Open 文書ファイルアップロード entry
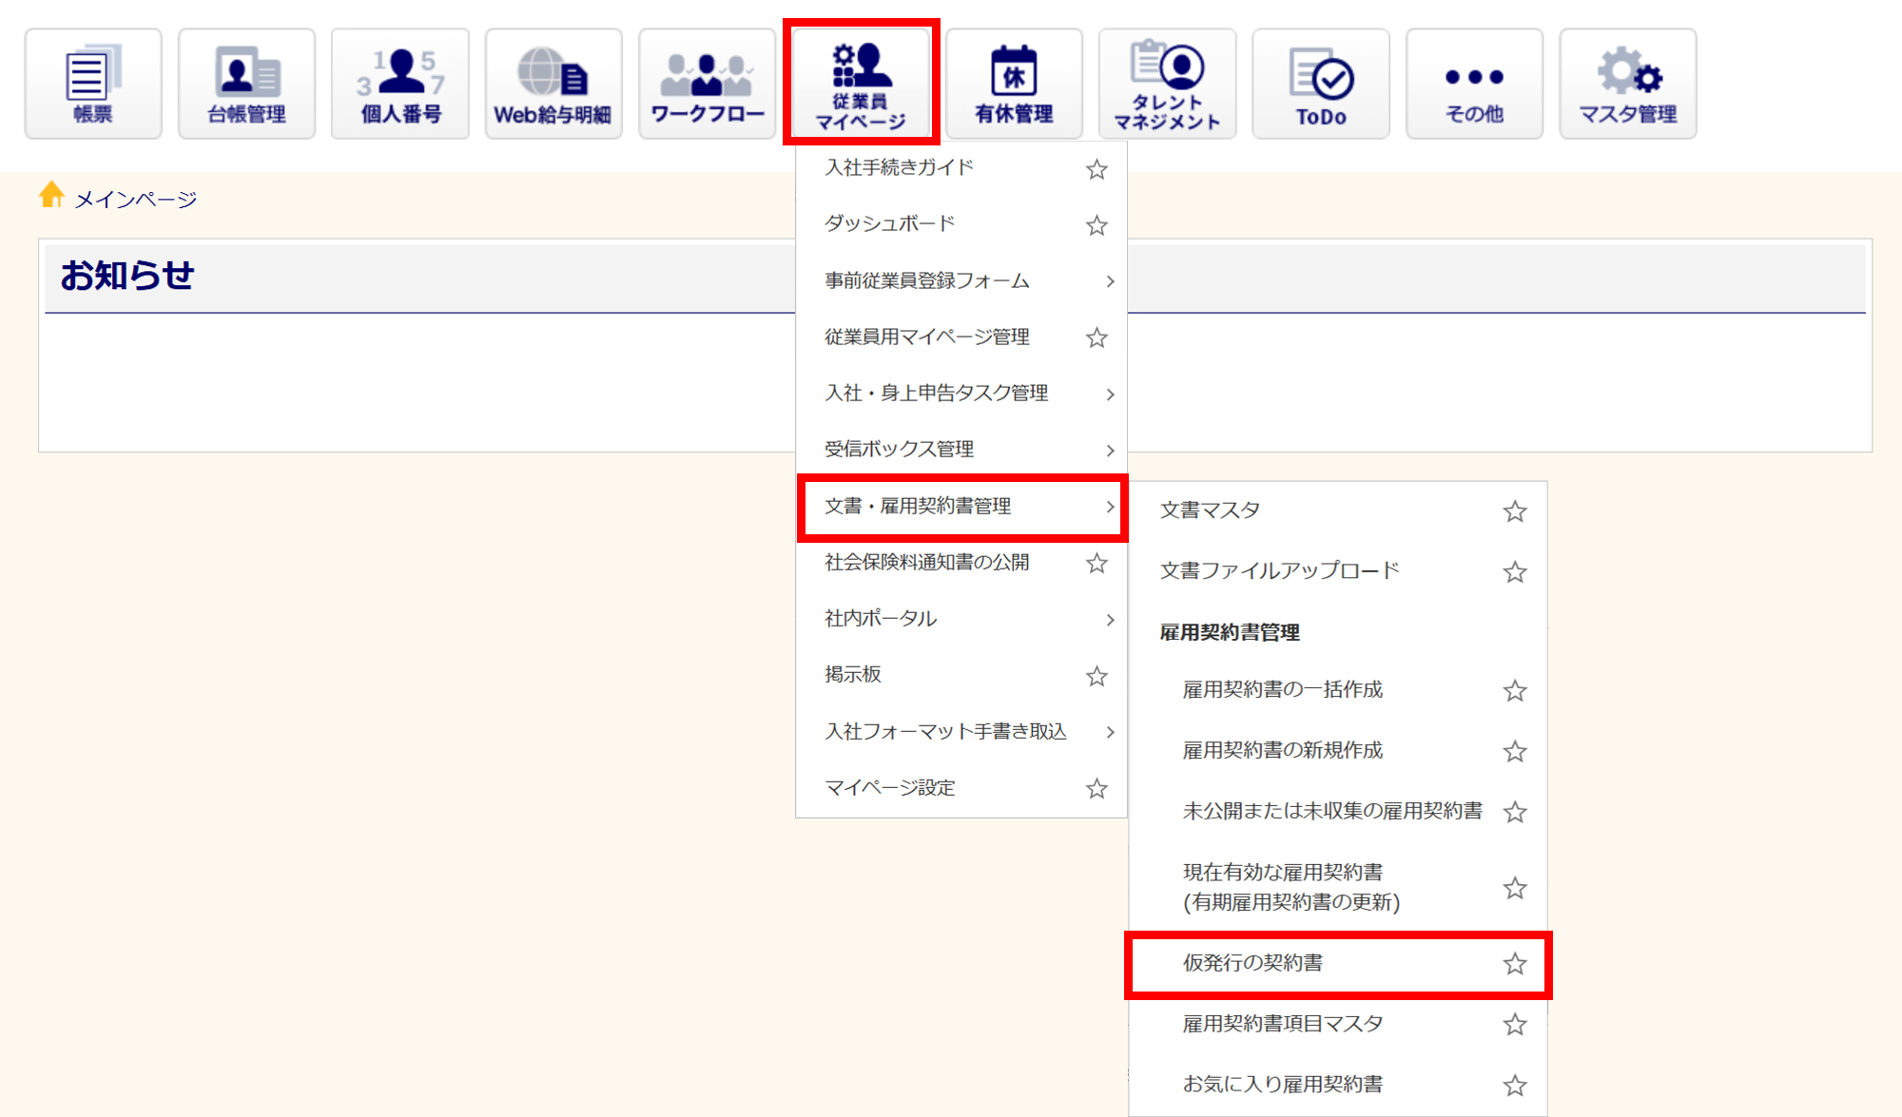The image size is (1902, 1117). pos(1279,571)
